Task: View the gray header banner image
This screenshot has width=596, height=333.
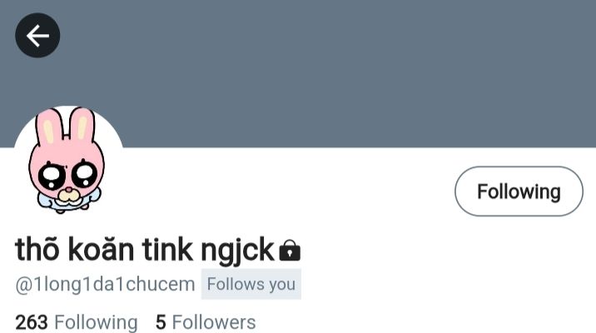Action: point(298,73)
